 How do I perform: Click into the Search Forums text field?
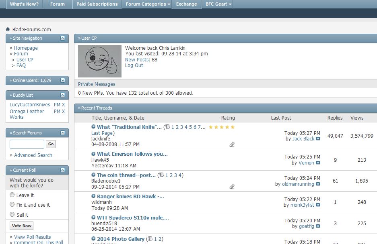[x=27, y=144]
